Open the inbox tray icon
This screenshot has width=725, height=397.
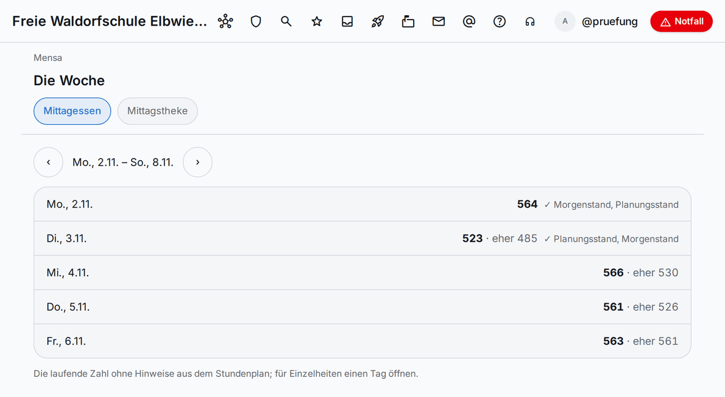[347, 21]
